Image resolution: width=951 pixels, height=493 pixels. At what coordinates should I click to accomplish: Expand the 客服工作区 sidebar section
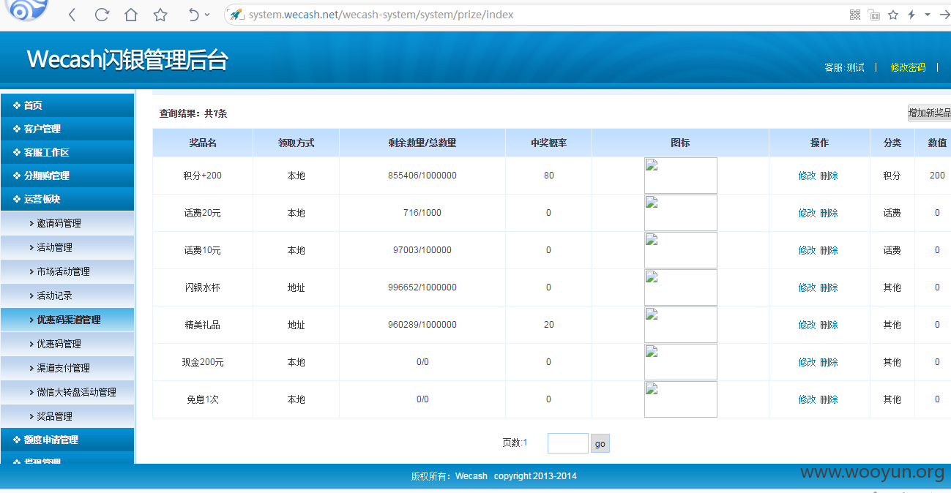click(67, 152)
